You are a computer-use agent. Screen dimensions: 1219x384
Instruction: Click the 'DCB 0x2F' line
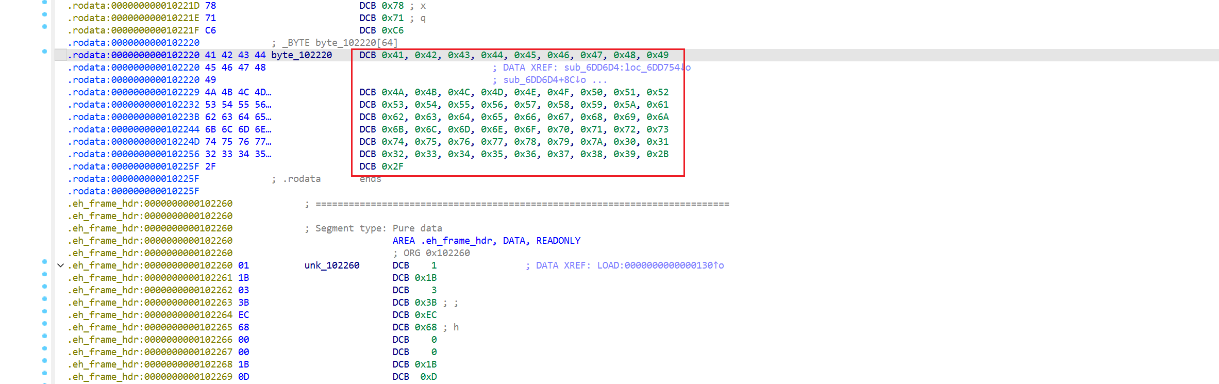tap(381, 166)
